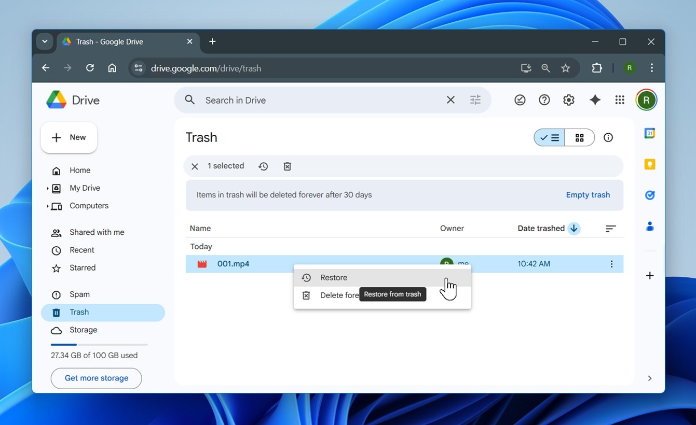The image size is (696, 425).
Task: Toggle Date trashed sort direction arrow
Action: click(x=574, y=228)
